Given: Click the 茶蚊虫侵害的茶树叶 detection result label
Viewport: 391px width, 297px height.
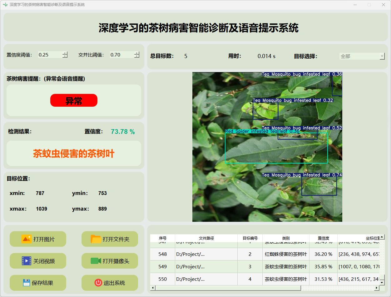Looking at the screenshot, I should click(74, 153).
